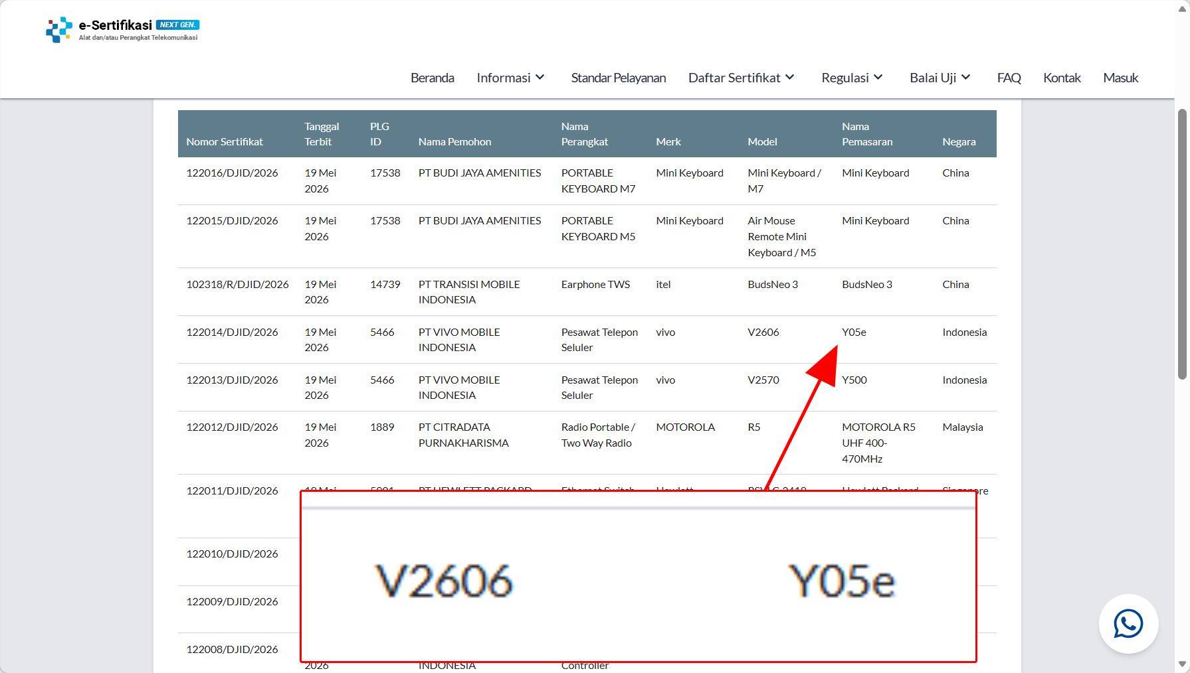Click the MOTOROLA brand cell

tap(685, 427)
